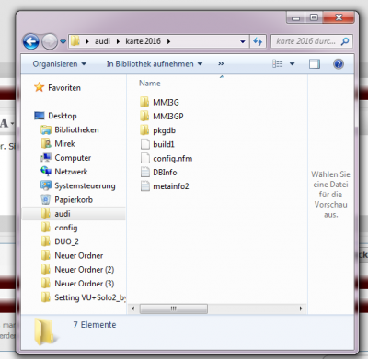
Task: Select 'audi' in the address breadcrumb
Action: 102,41
